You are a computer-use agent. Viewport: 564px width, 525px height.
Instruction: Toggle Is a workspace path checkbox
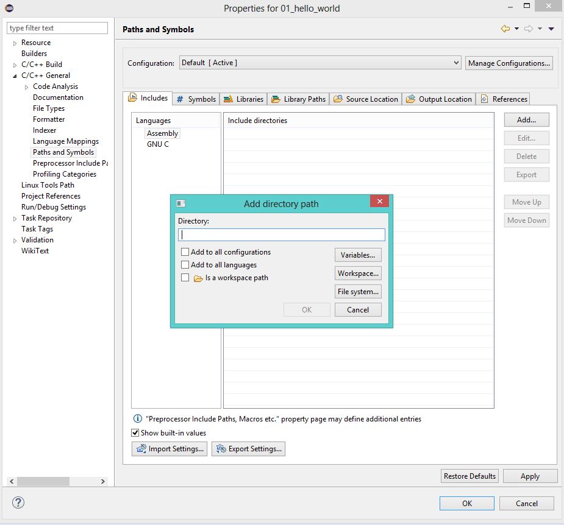[x=185, y=278]
